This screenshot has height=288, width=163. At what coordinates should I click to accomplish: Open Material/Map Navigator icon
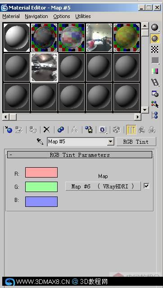(x=155, y=115)
